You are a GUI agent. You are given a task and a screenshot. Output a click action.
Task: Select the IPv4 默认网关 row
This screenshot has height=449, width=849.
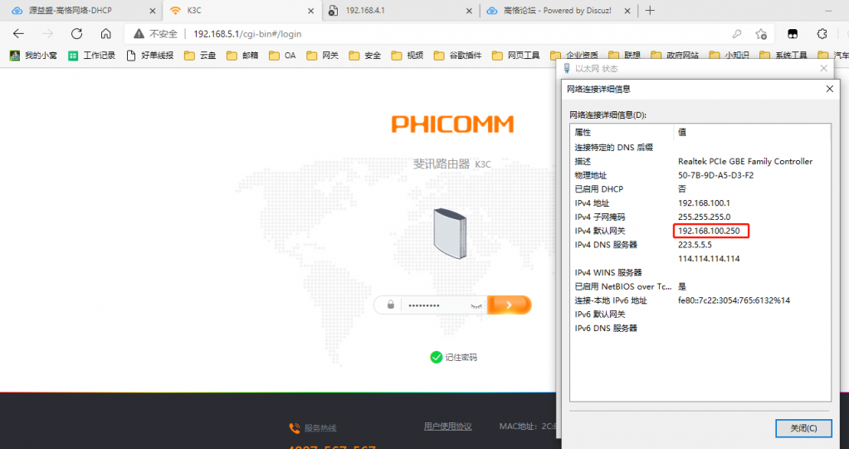(x=700, y=231)
